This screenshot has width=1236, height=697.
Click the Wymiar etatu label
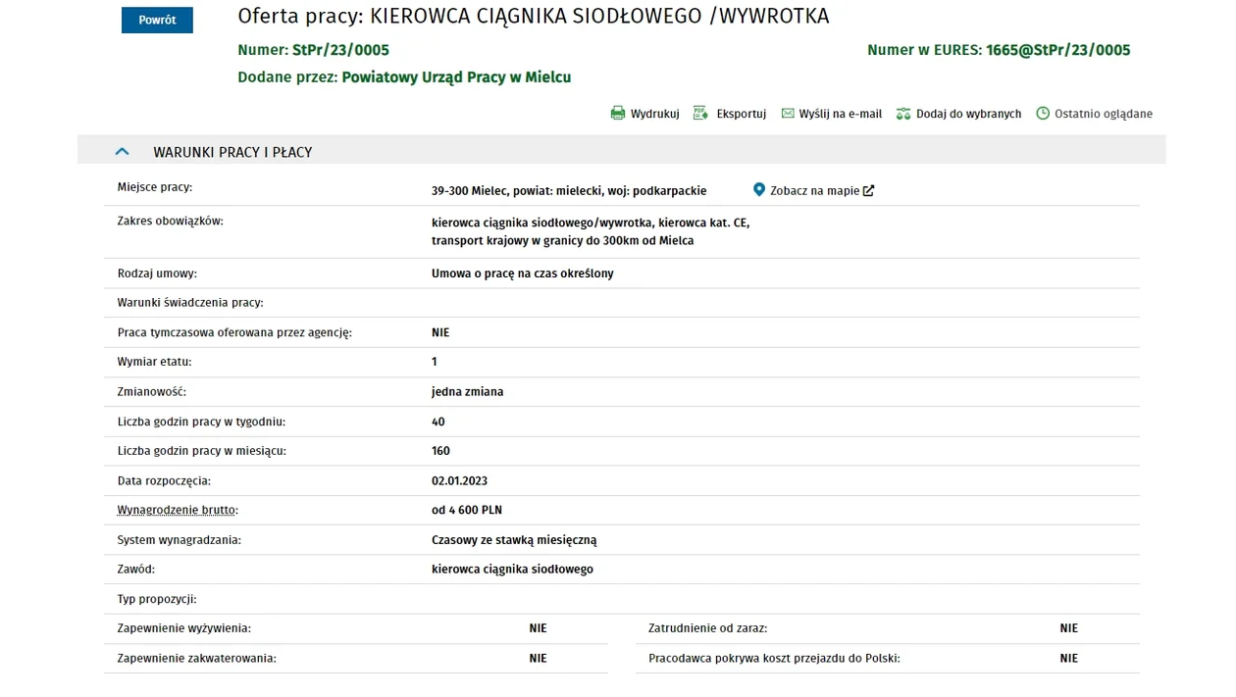point(154,362)
